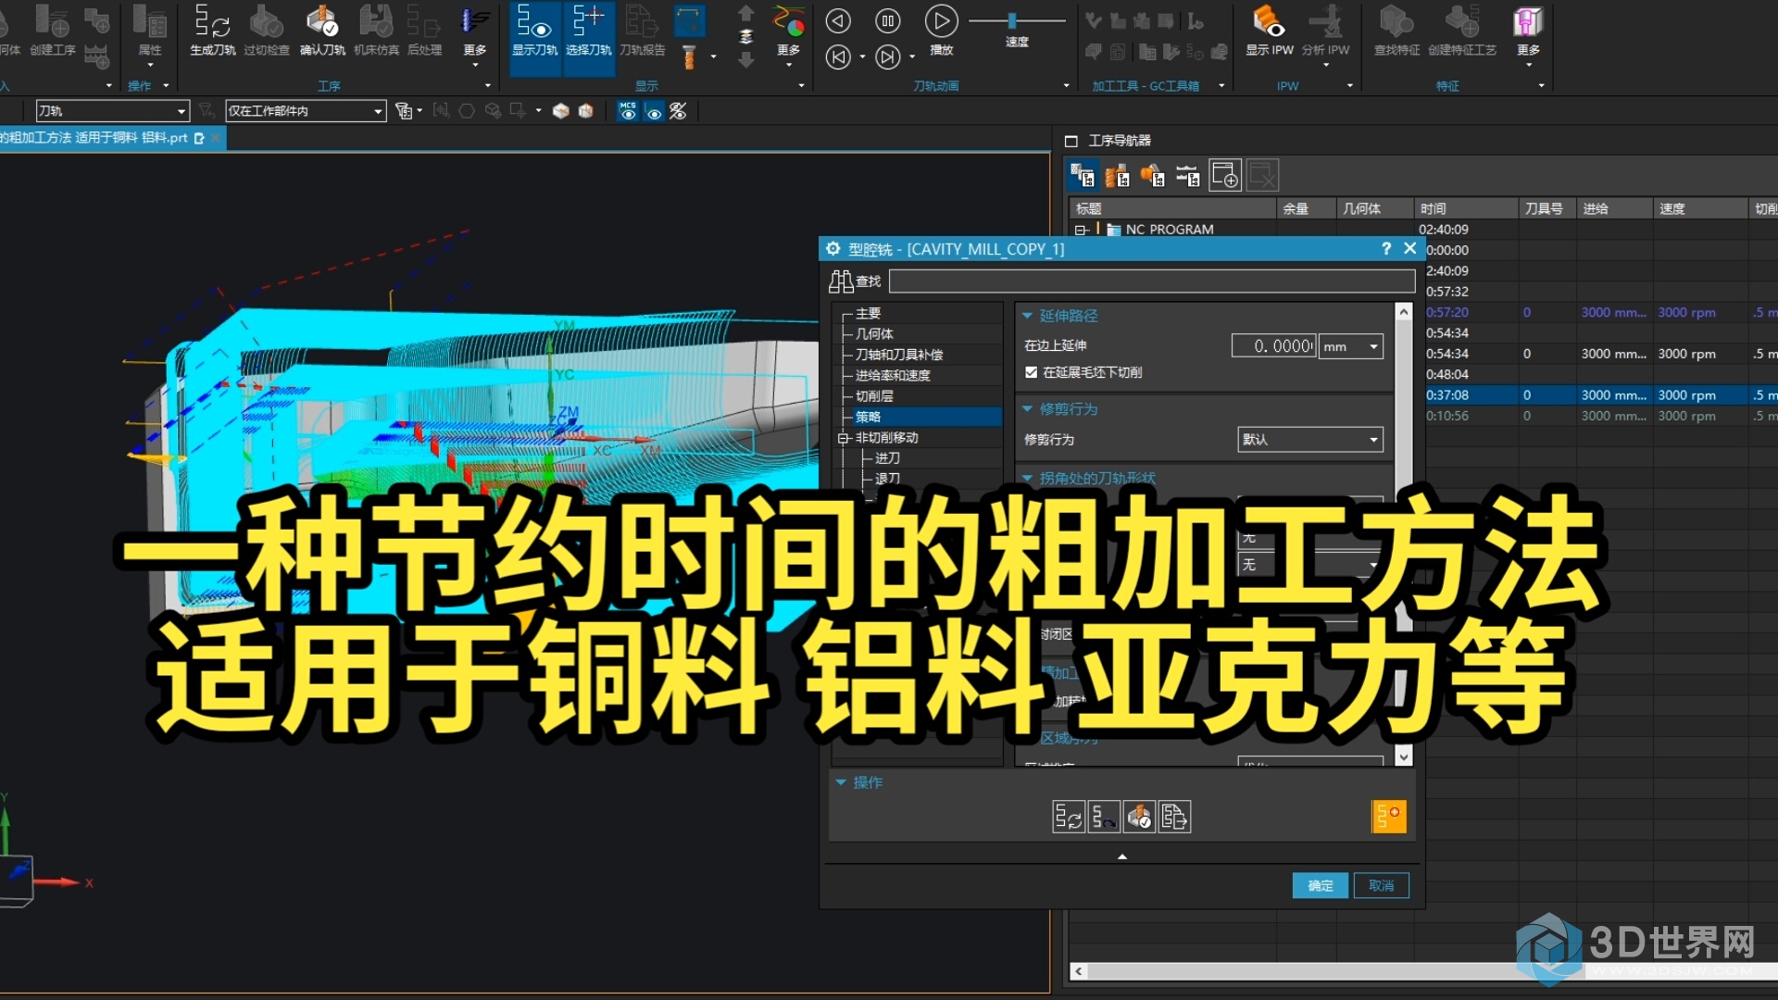Click the 创建特征工艺 icon
Screen dimensions: 1778x1000
click(1462, 30)
